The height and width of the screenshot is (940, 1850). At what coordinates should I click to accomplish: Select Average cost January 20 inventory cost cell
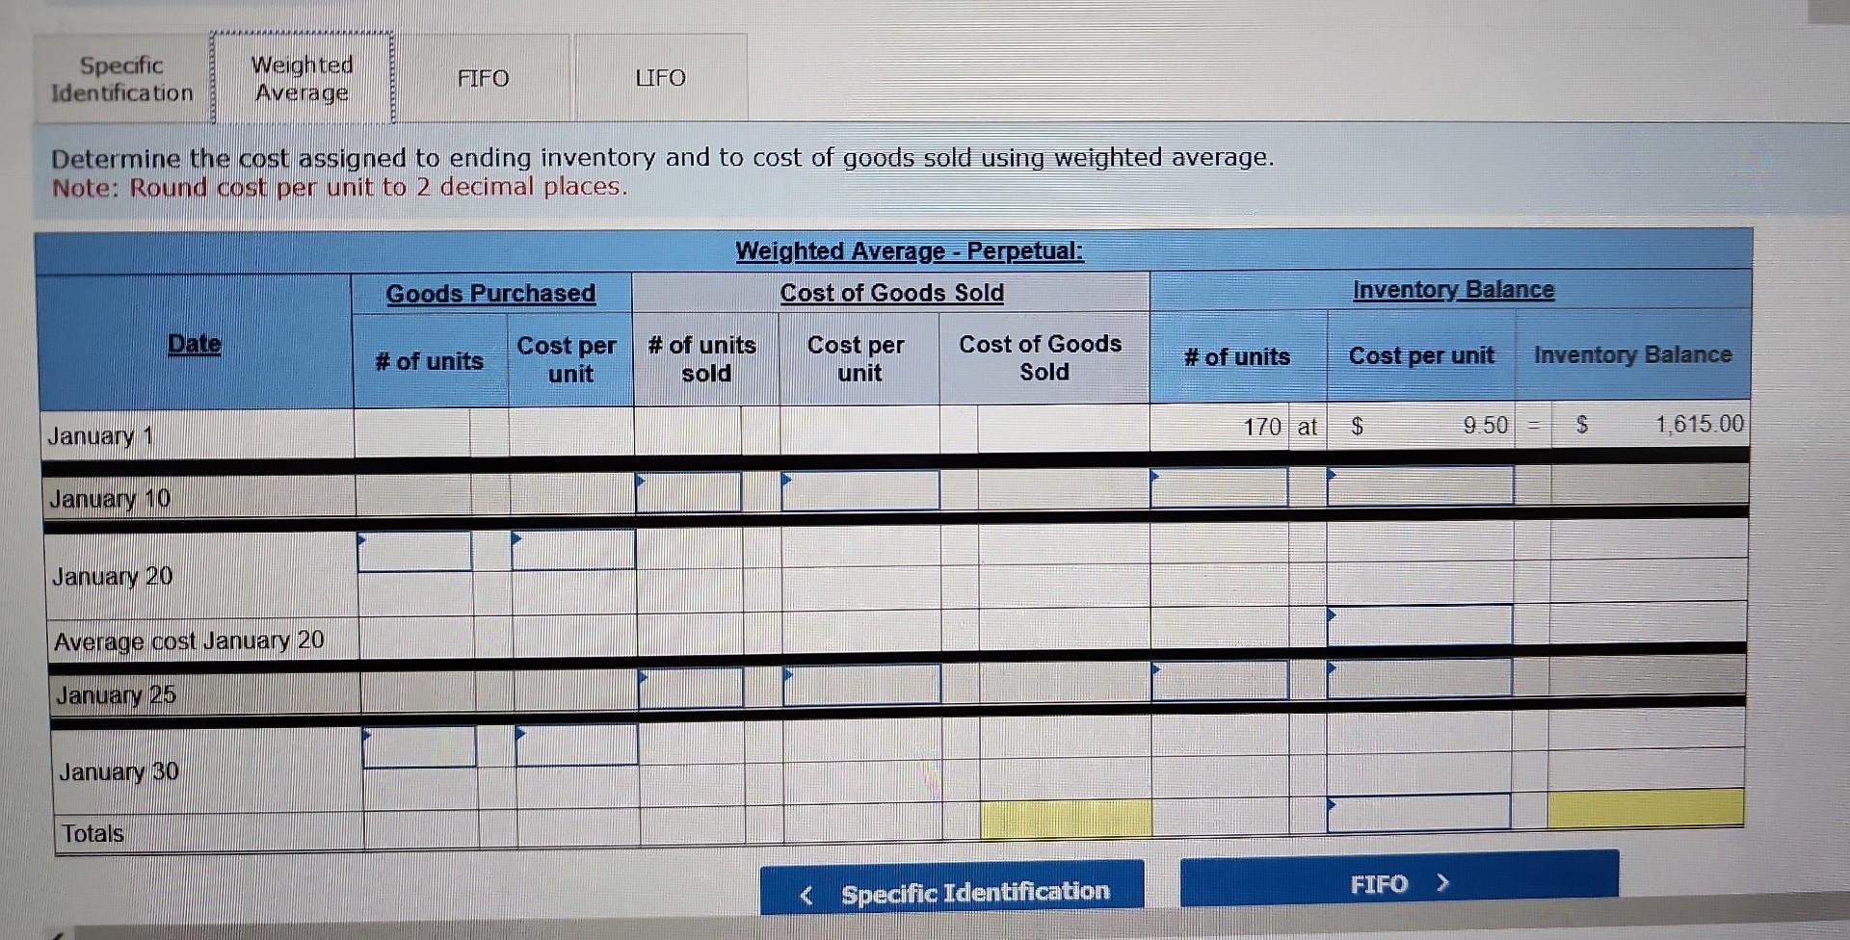click(x=1419, y=624)
